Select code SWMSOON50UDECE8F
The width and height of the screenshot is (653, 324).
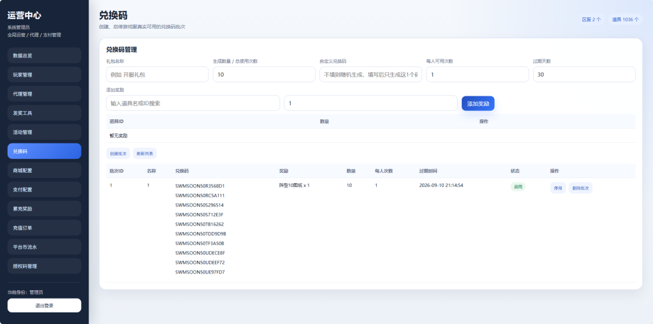tap(200, 253)
